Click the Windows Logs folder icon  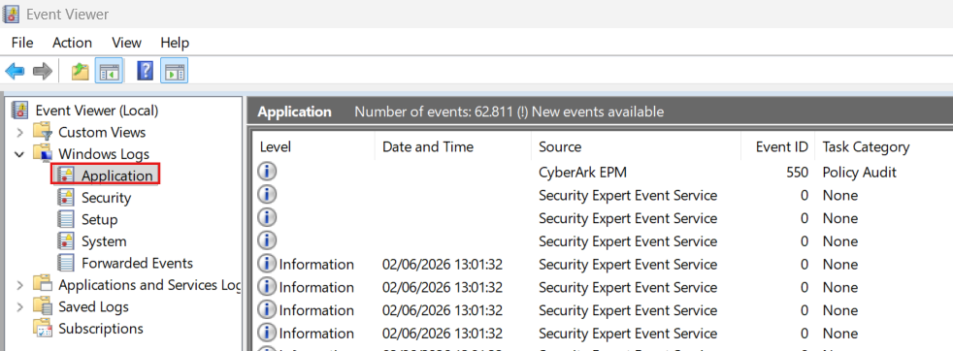(x=43, y=153)
